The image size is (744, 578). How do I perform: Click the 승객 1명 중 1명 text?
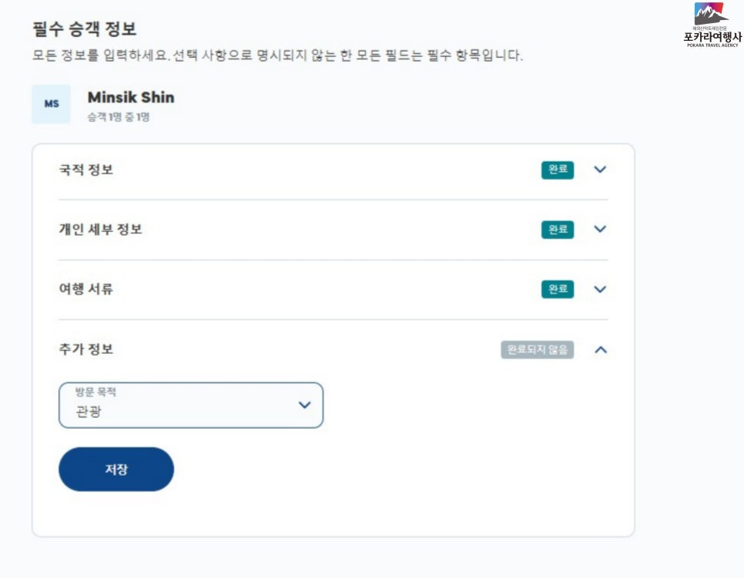(x=118, y=118)
